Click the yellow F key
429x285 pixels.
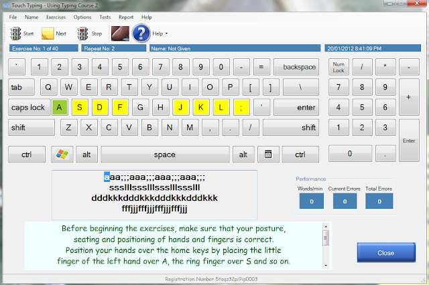pos(120,107)
